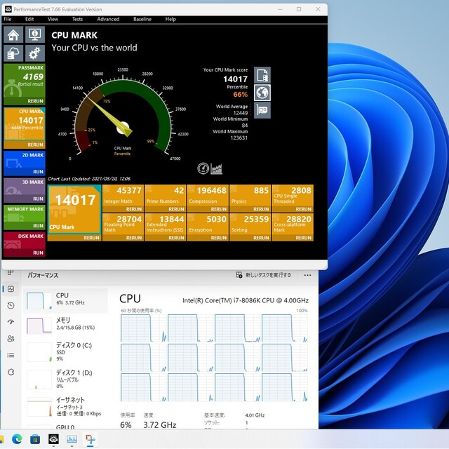Open the Advanced menu

point(108,19)
